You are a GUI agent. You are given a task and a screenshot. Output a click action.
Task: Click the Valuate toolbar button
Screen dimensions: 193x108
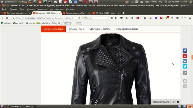[x=6, y=23]
